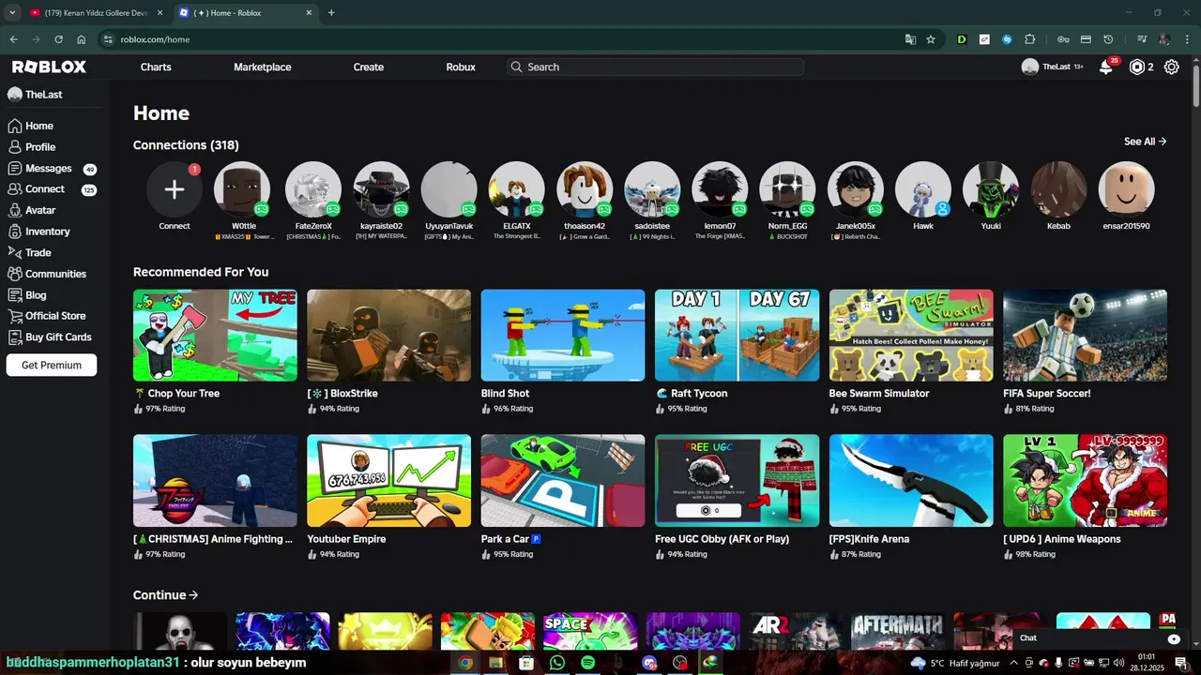Open the Free UGC Obby game
The image size is (1201, 675).
(737, 481)
